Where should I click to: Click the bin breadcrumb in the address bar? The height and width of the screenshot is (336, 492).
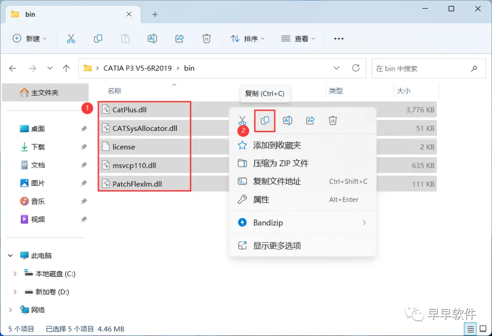(189, 68)
